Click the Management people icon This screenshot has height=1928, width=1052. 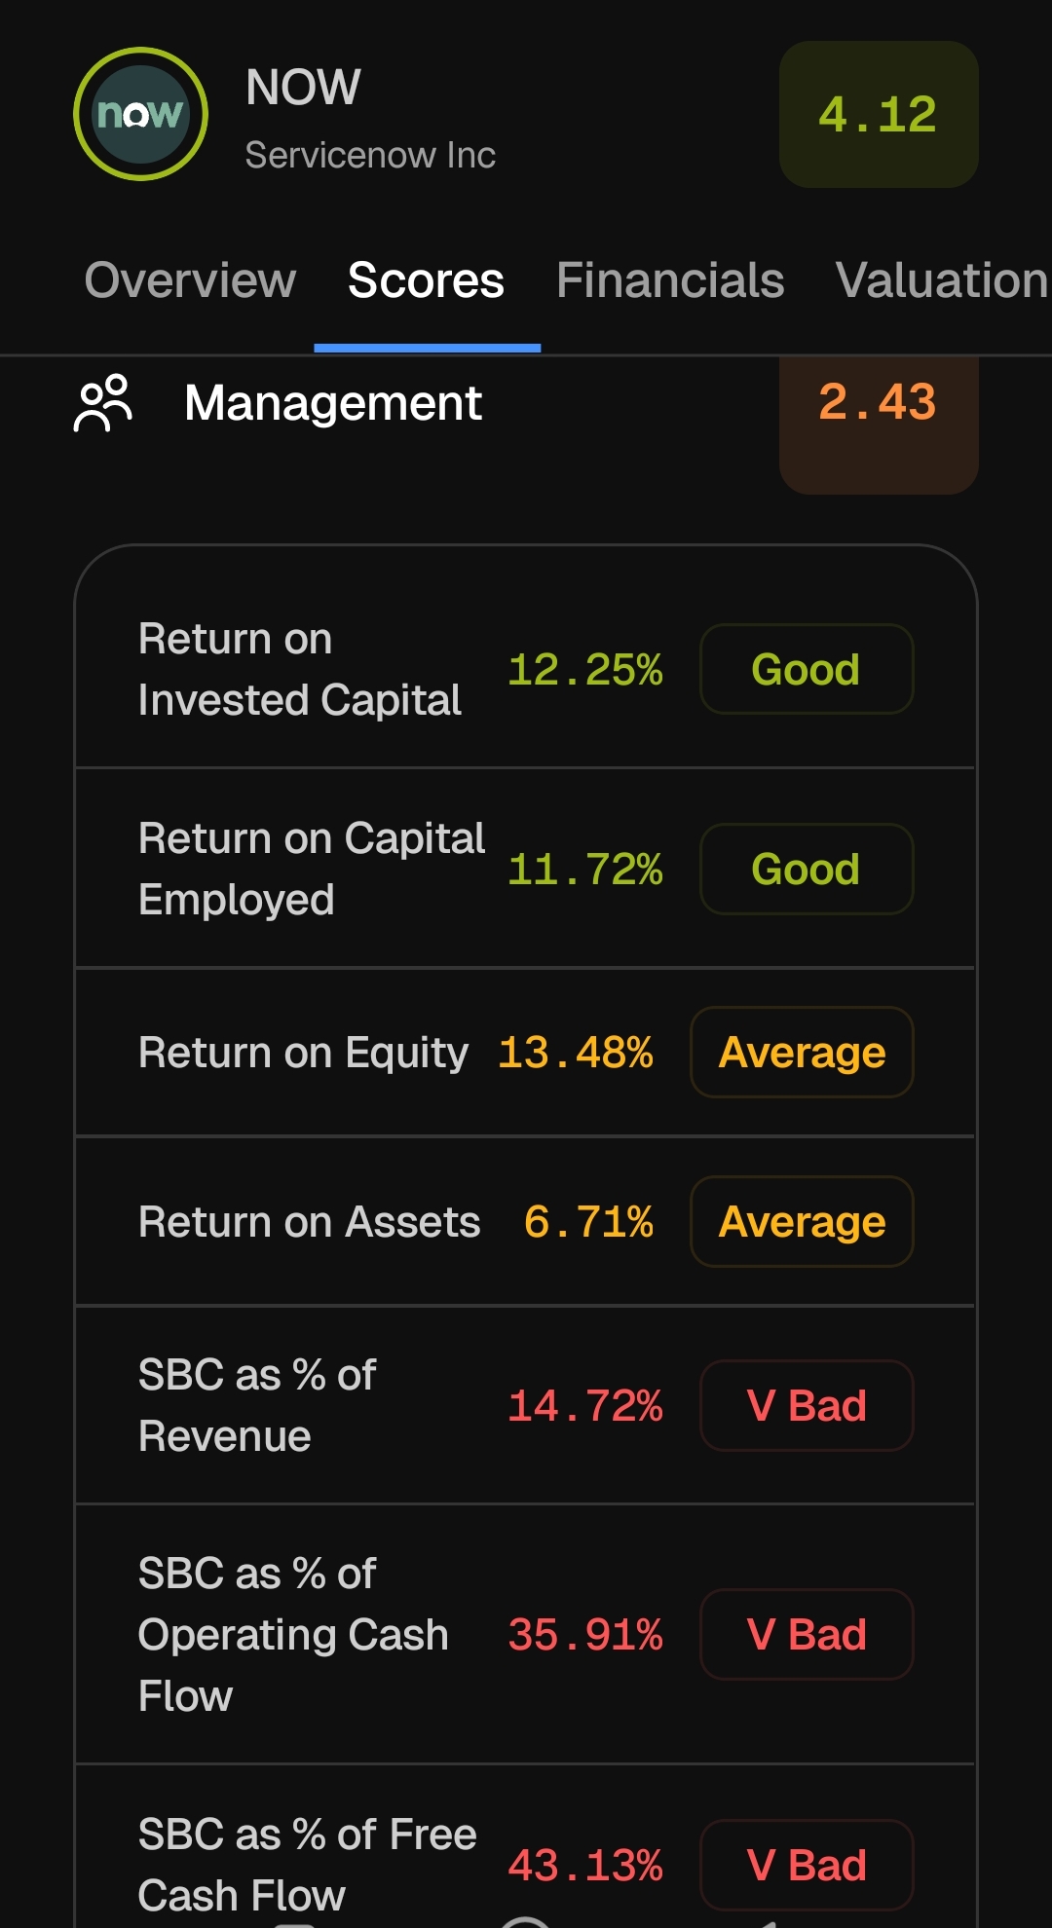click(x=103, y=402)
